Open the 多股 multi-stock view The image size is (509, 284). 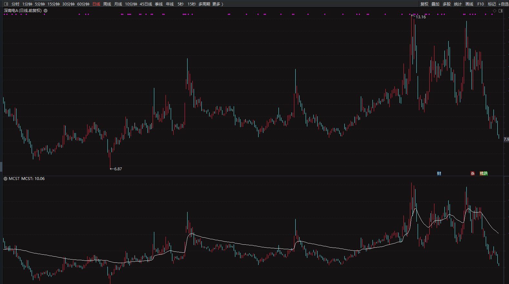pyautogui.click(x=447, y=4)
